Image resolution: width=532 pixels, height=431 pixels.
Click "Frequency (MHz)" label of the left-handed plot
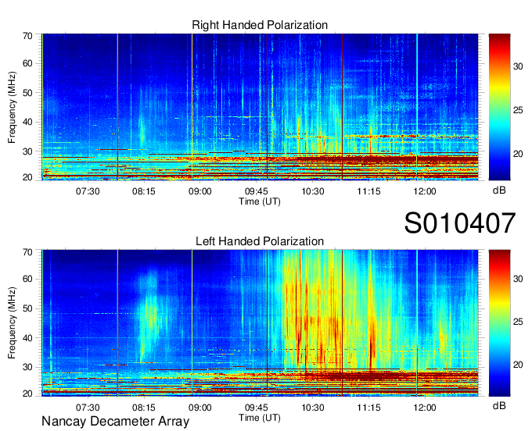coord(12,323)
